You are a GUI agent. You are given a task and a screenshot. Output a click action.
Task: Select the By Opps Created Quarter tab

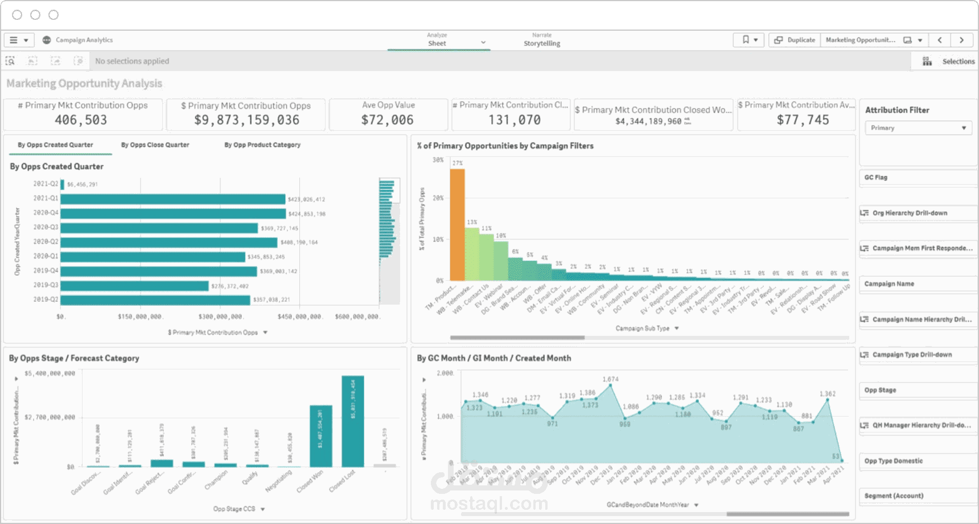55,145
